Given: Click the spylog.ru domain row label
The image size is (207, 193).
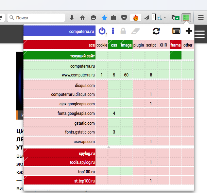Looking at the screenshot, I should pyautogui.click(x=59, y=154).
